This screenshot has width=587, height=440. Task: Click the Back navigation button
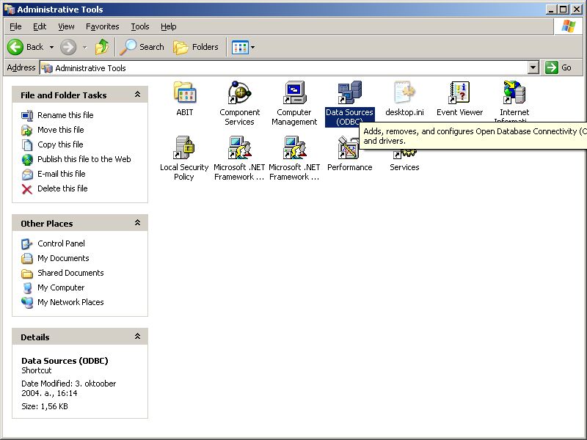point(25,47)
